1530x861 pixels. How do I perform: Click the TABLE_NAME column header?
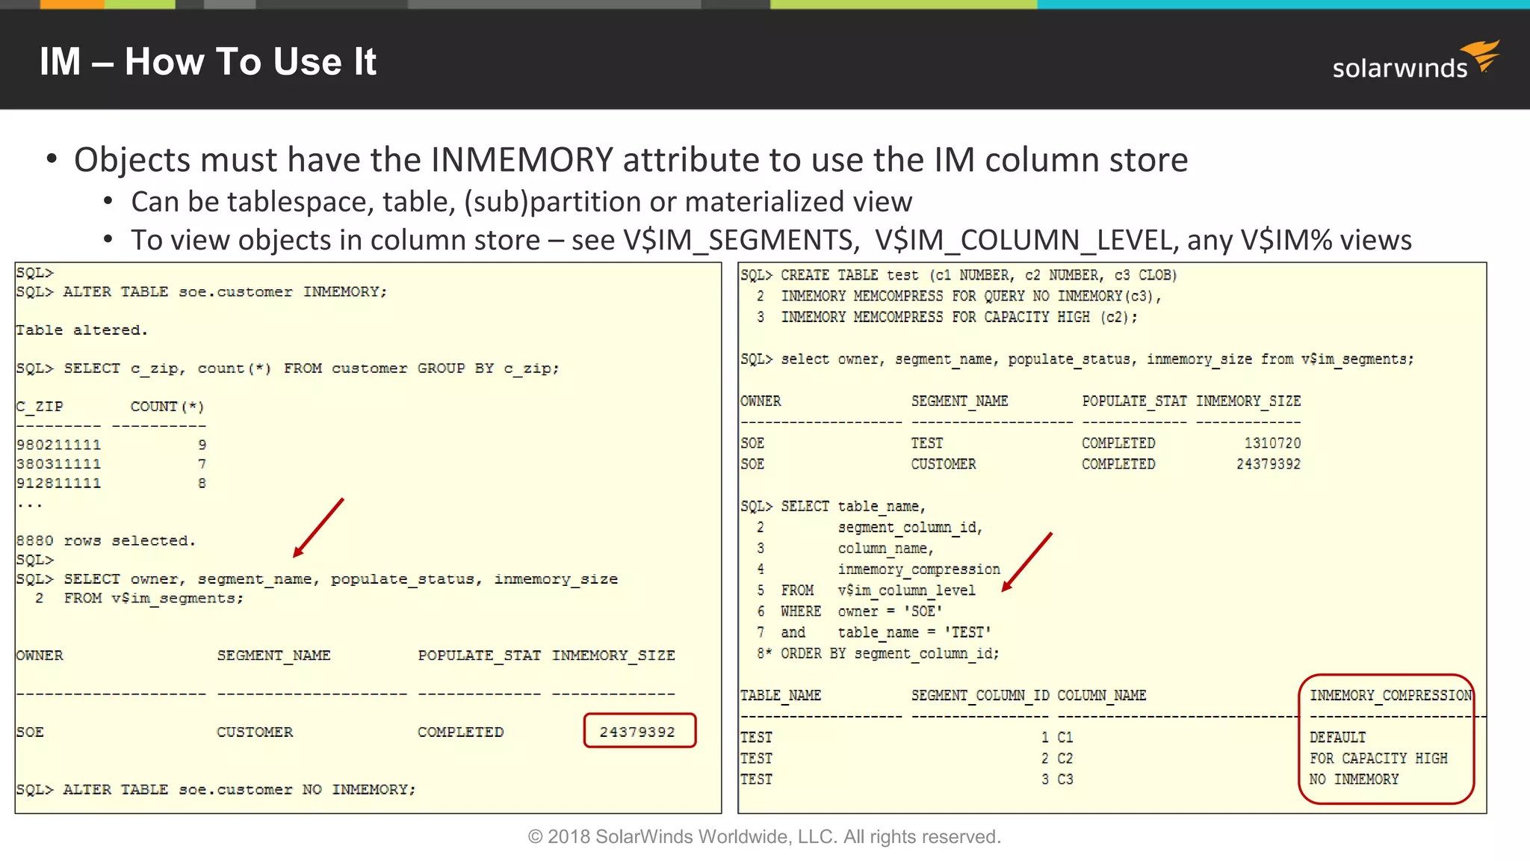click(x=781, y=695)
